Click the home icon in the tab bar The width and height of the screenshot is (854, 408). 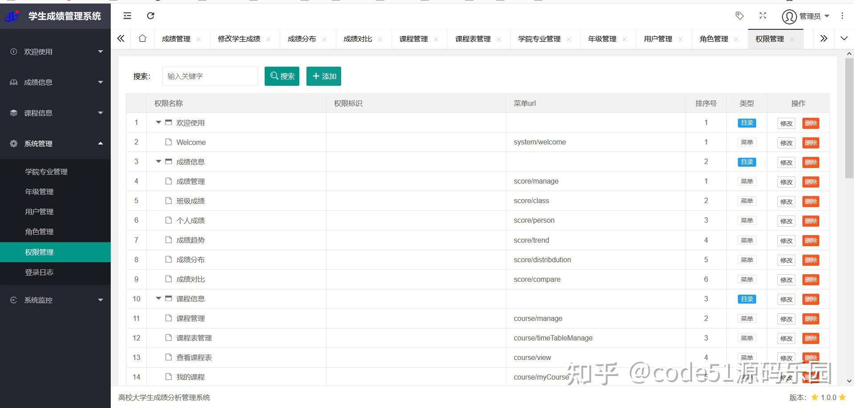[142, 39]
